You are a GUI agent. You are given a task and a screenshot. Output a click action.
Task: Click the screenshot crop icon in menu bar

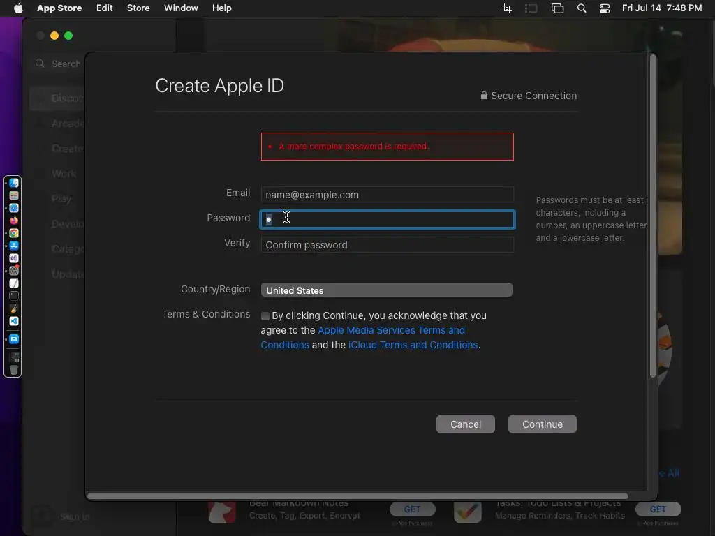pyautogui.click(x=507, y=8)
